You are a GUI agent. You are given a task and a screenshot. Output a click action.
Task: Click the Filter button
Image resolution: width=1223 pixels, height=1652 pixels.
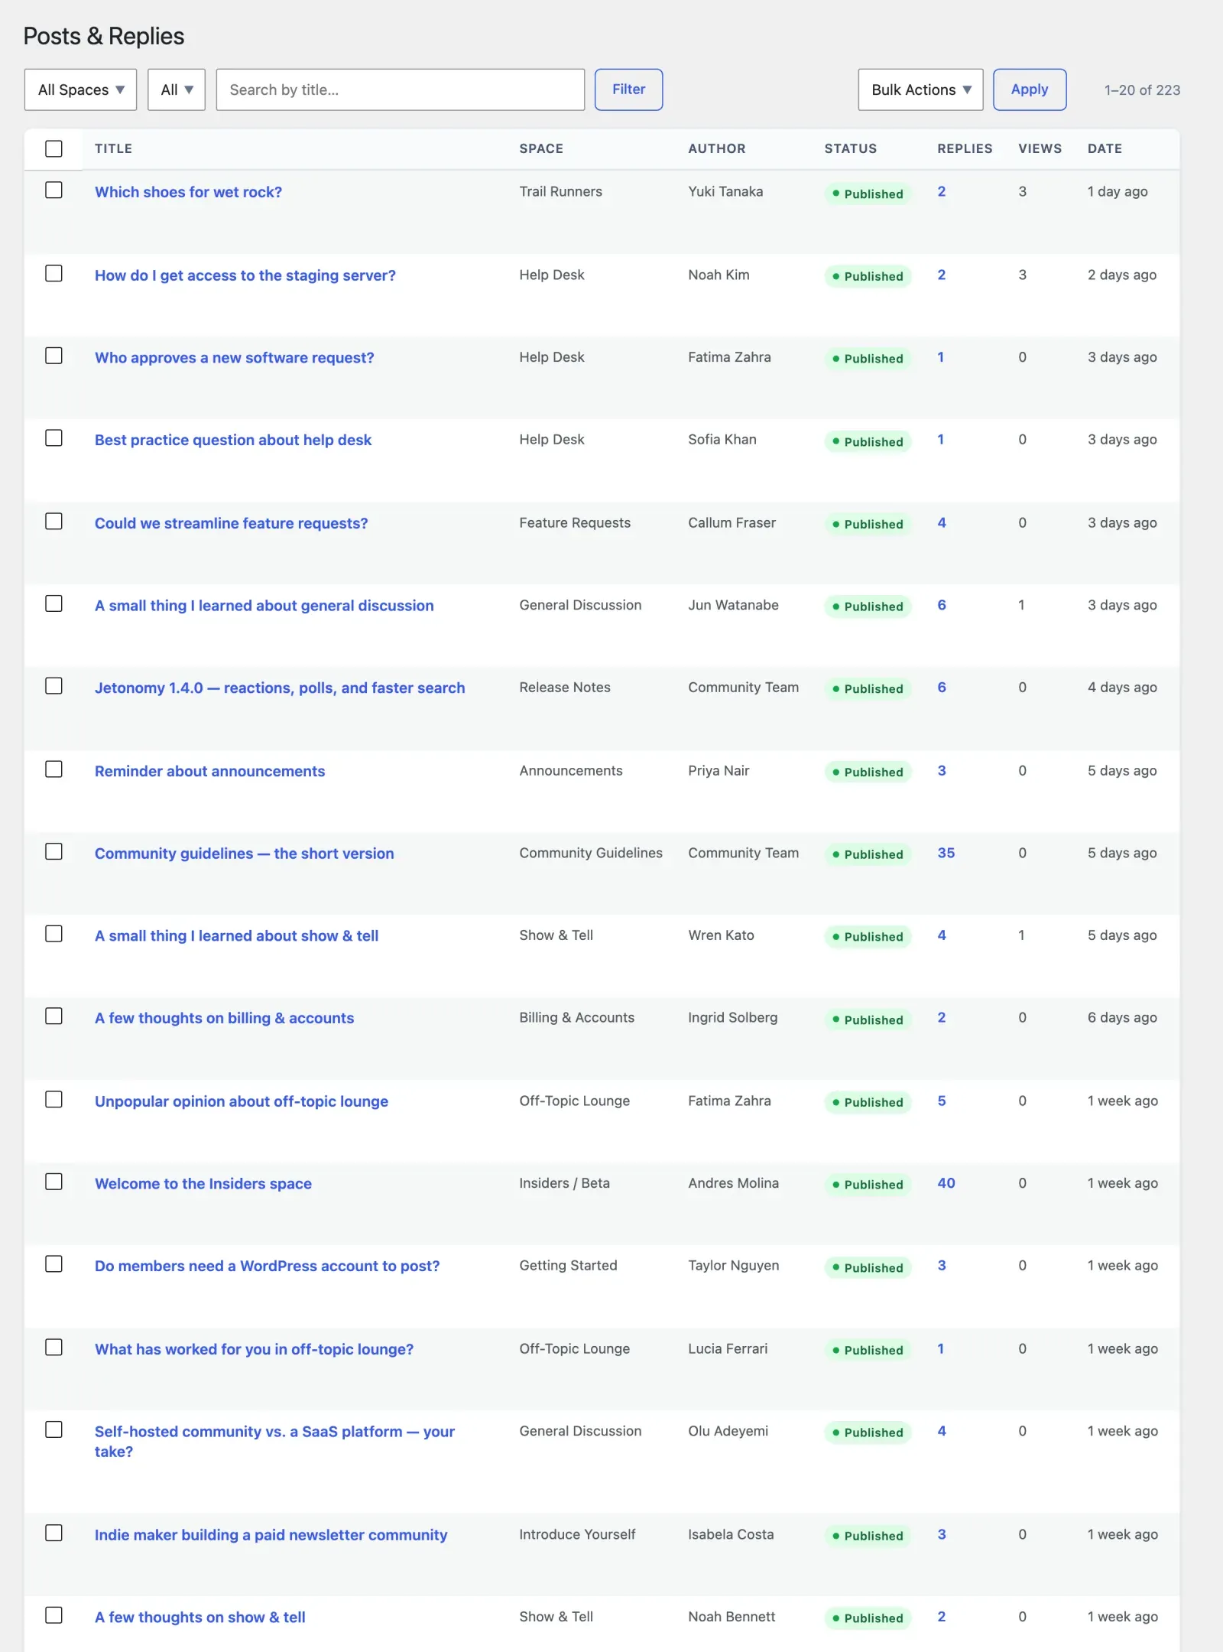point(628,89)
